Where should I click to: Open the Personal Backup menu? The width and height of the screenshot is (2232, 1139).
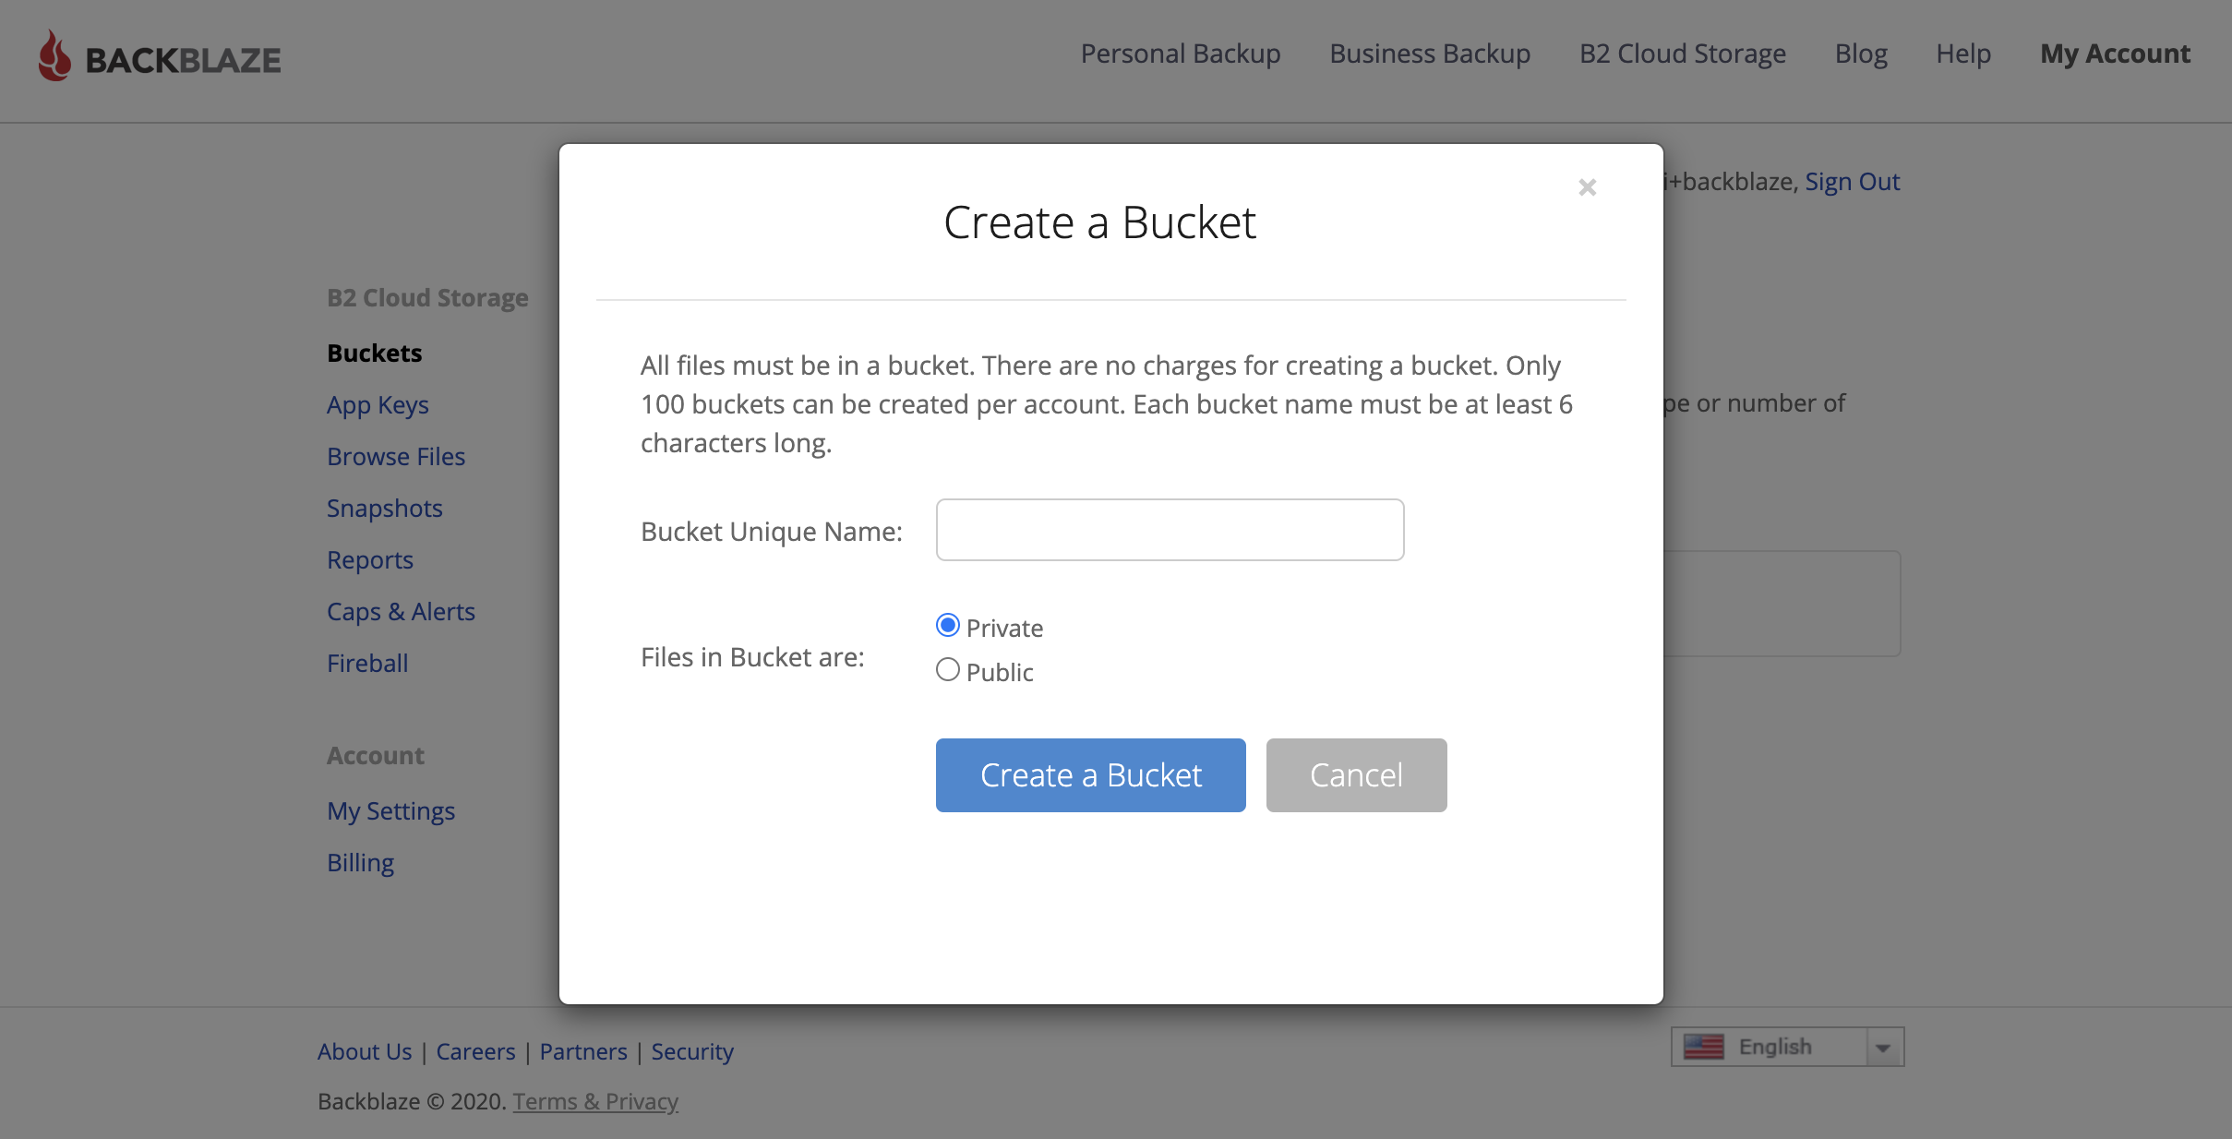(1181, 54)
